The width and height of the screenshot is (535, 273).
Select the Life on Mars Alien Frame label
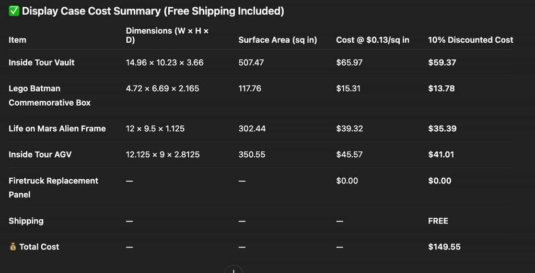coord(57,129)
